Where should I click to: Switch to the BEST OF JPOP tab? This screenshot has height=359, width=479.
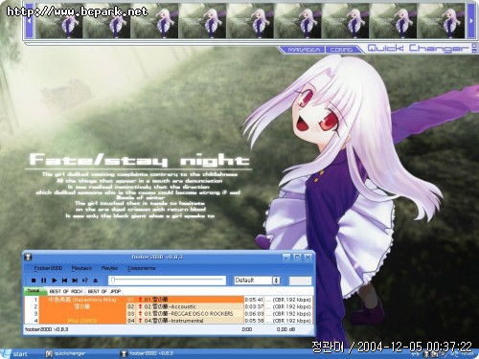click(104, 291)
